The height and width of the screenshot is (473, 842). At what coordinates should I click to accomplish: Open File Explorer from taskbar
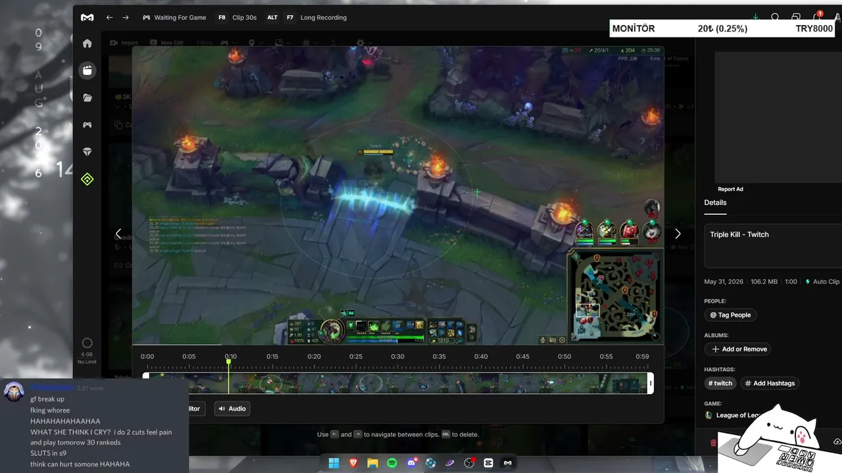[x=372, y=462]
